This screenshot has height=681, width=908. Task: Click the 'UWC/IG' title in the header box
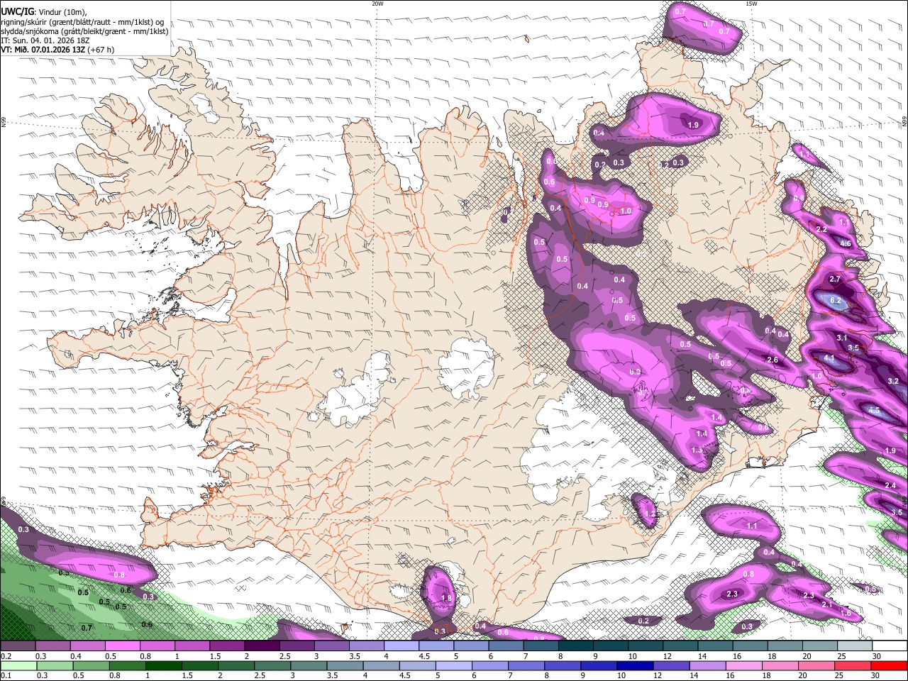point(17,11)
